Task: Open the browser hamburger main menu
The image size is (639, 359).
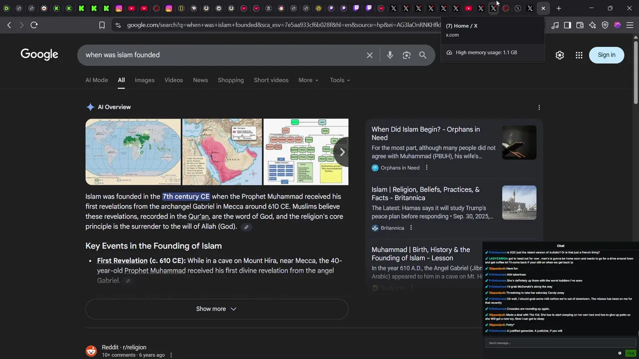Action: pos(630,25)
